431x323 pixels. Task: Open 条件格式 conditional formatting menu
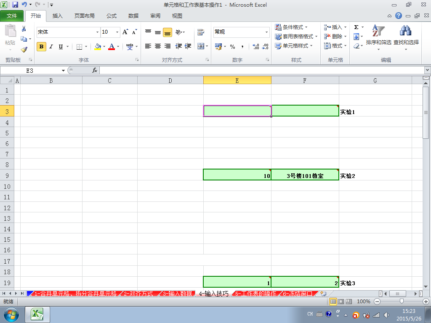pyautogui.click(x=291, y=27)
